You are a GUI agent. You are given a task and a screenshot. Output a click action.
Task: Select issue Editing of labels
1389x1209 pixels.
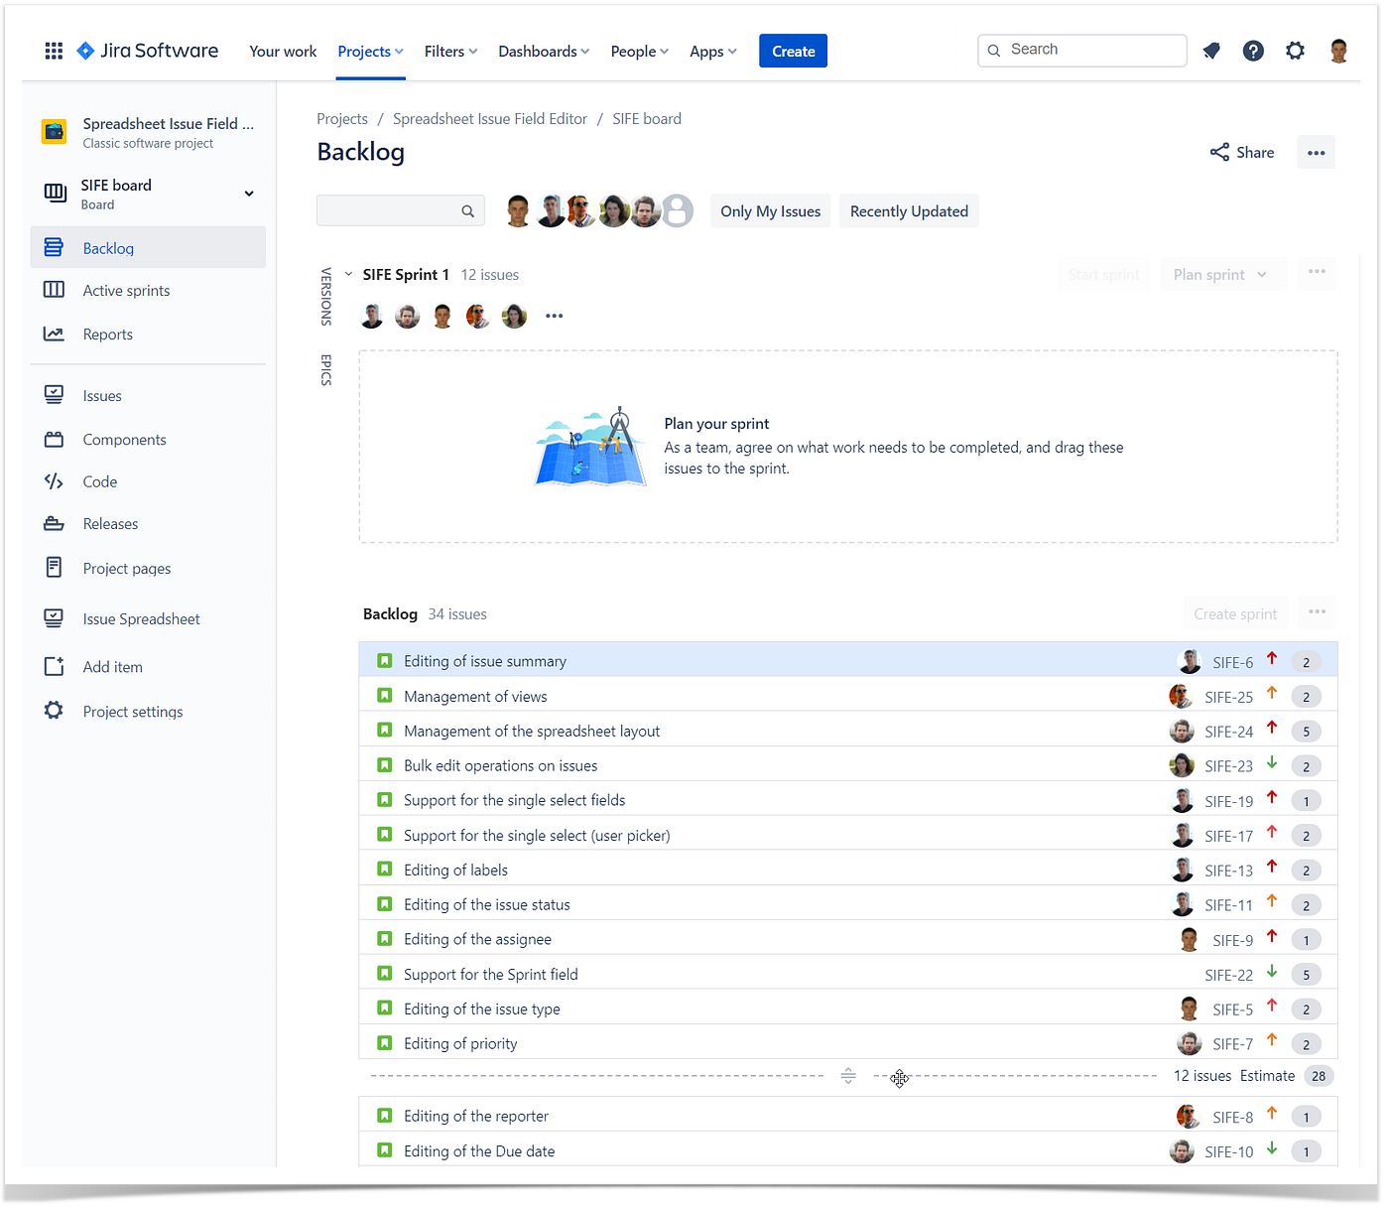848,870
